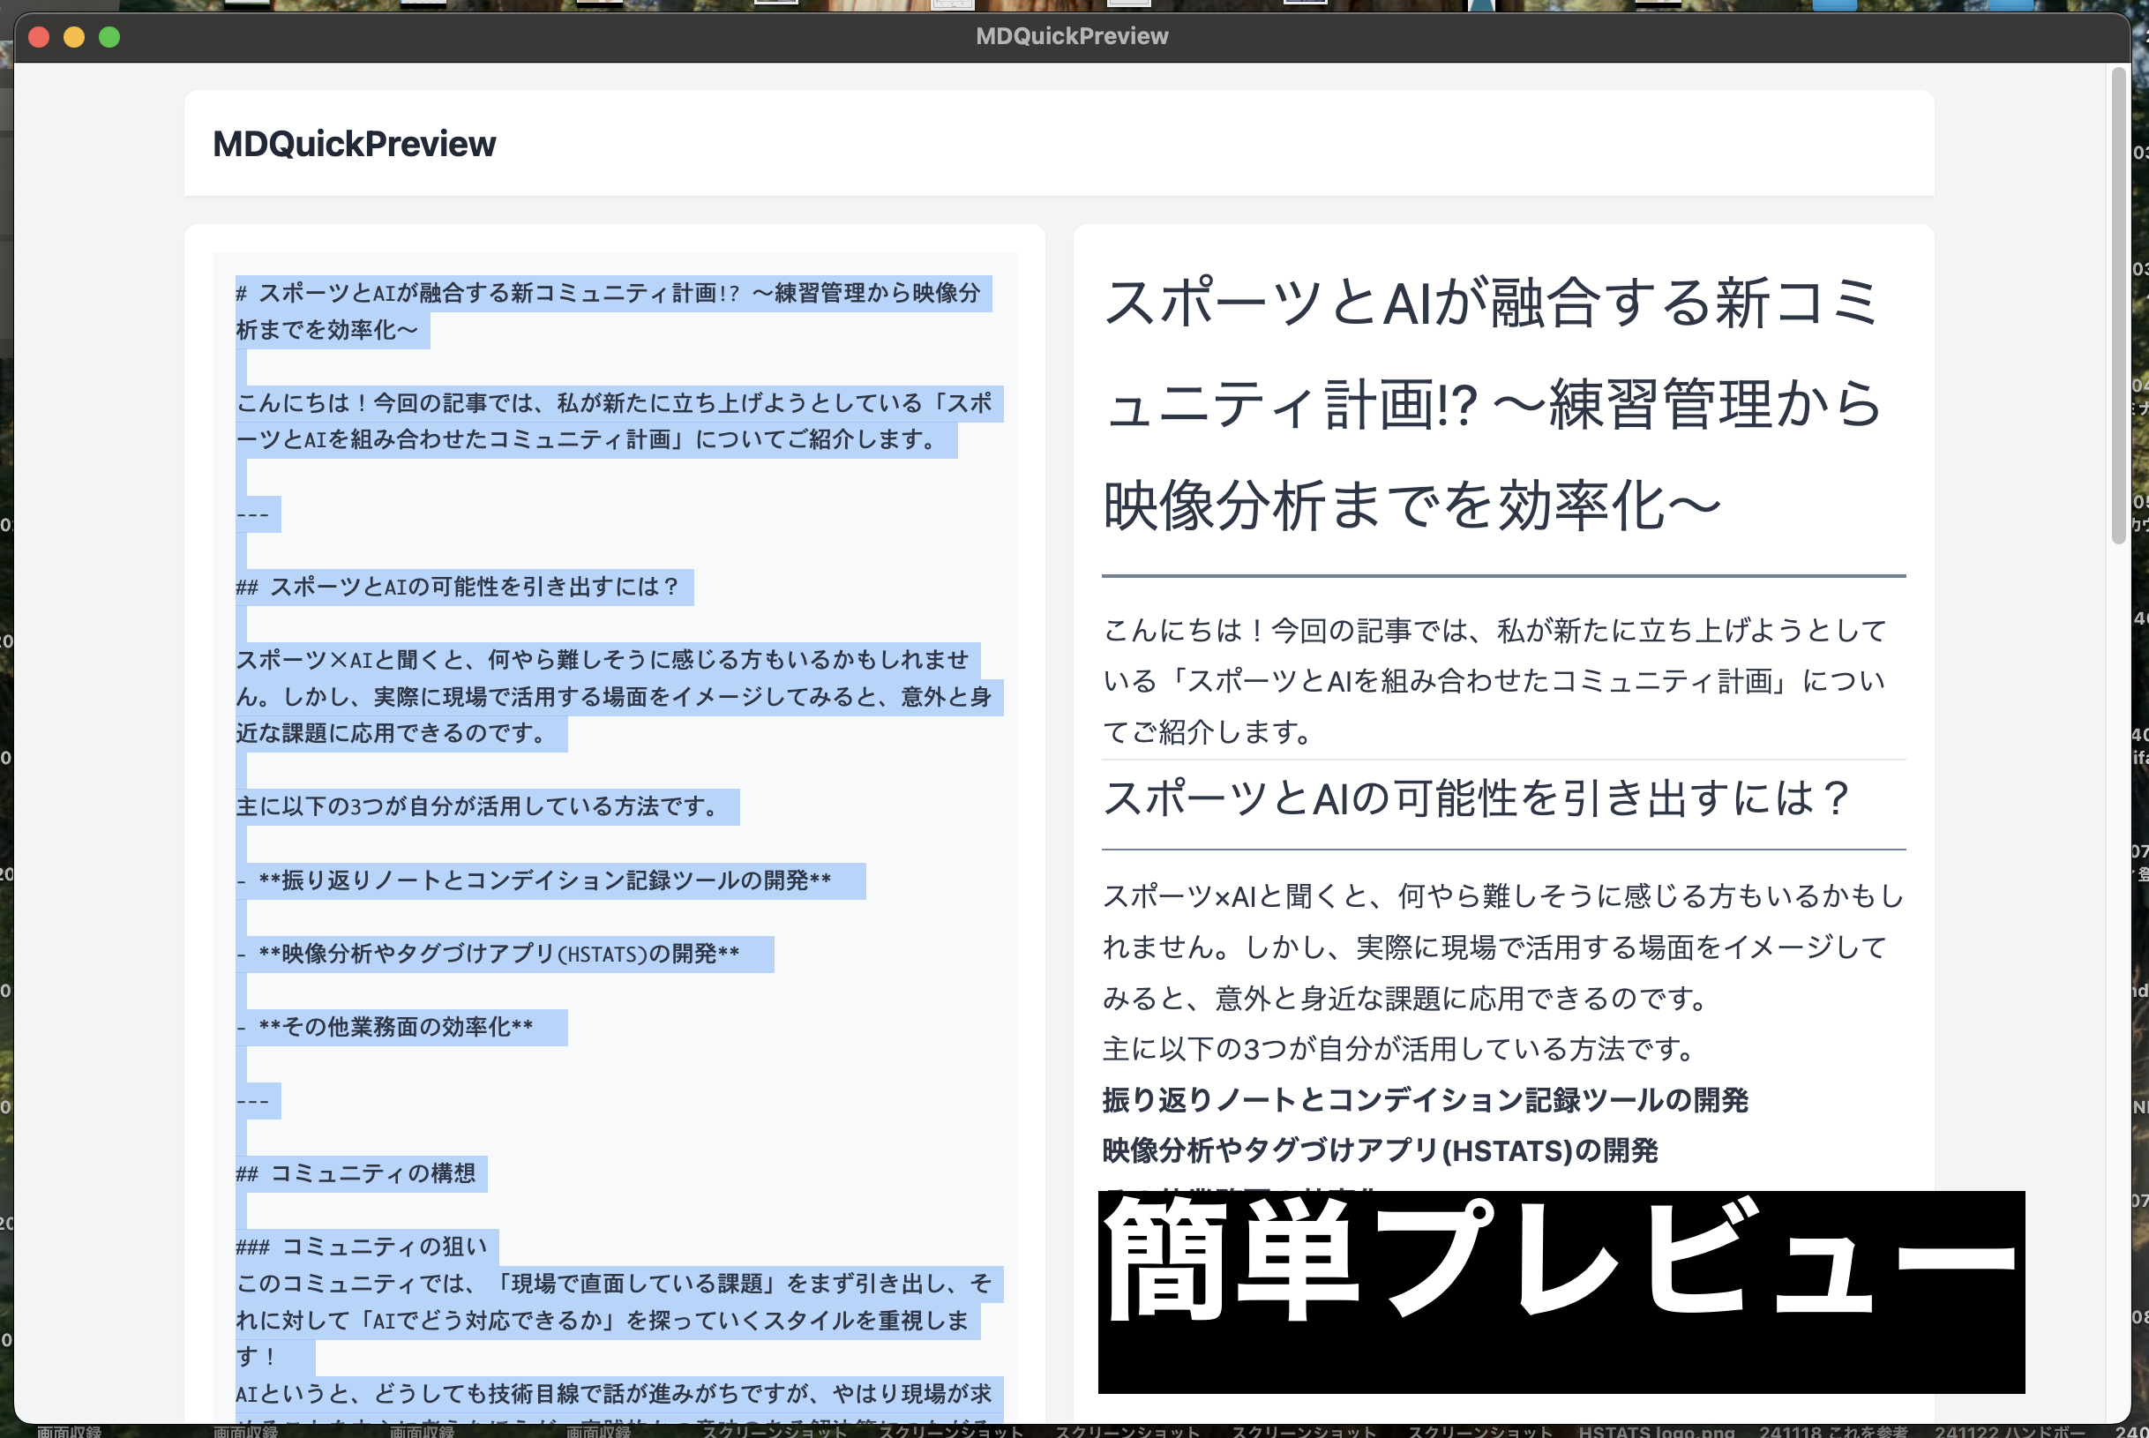Click the MDQuickPreview window title bar

(x=1071, y=37)
